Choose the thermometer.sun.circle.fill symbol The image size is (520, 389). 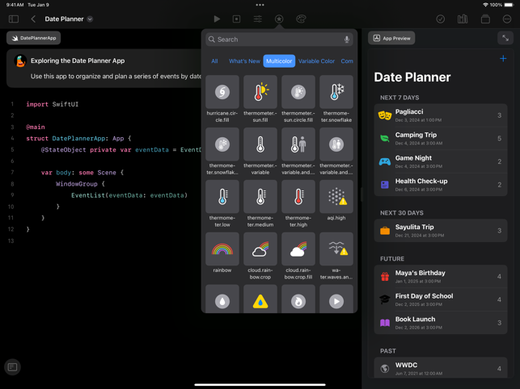point(298,92)
